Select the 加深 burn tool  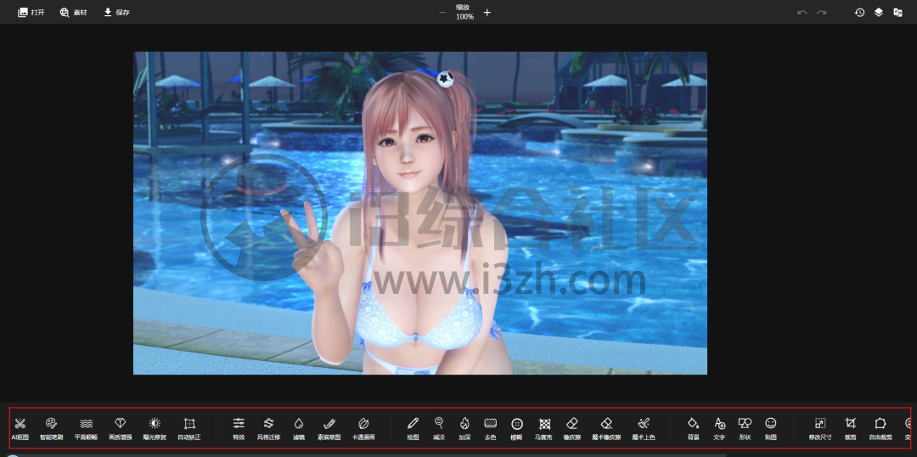464,428
